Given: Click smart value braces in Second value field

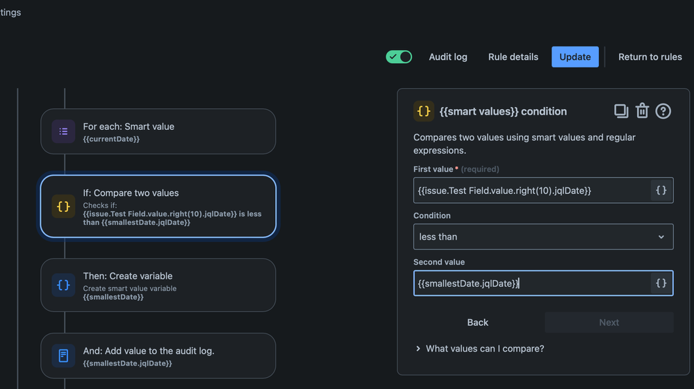Looking at the screenshot, I should click(661, 283).
